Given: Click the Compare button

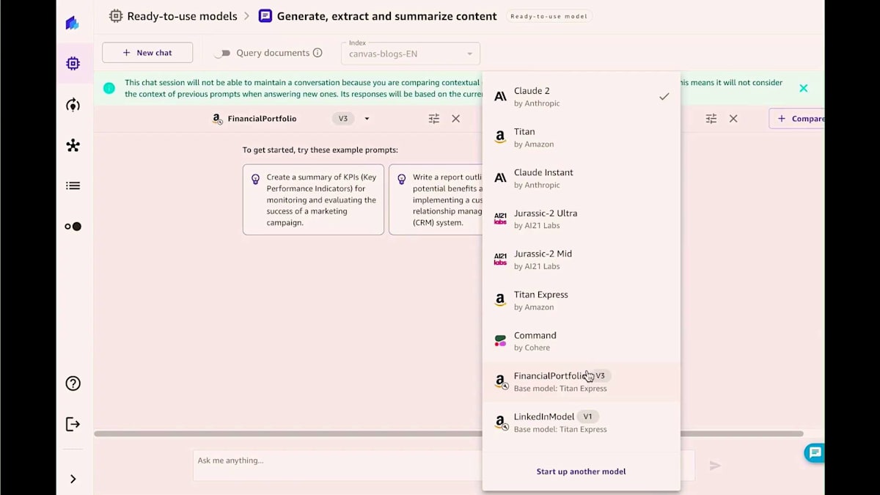Looking at the screenshot, I should (797, 119).
